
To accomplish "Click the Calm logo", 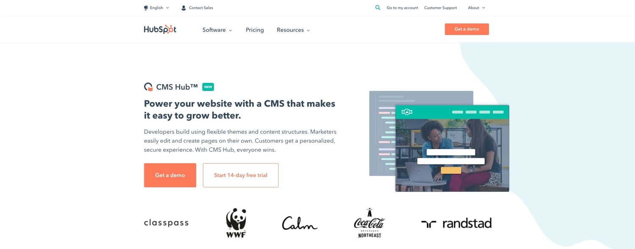I will (x=300, y=223).
